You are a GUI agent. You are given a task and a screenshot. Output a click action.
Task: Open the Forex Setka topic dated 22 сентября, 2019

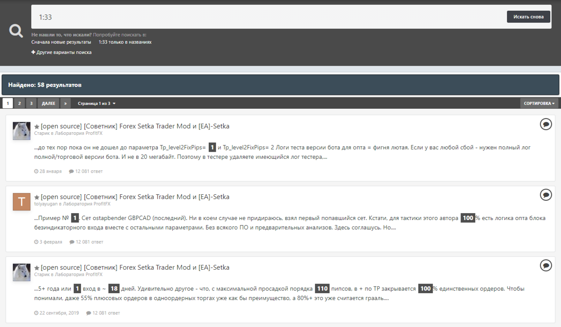click(135, 267)
